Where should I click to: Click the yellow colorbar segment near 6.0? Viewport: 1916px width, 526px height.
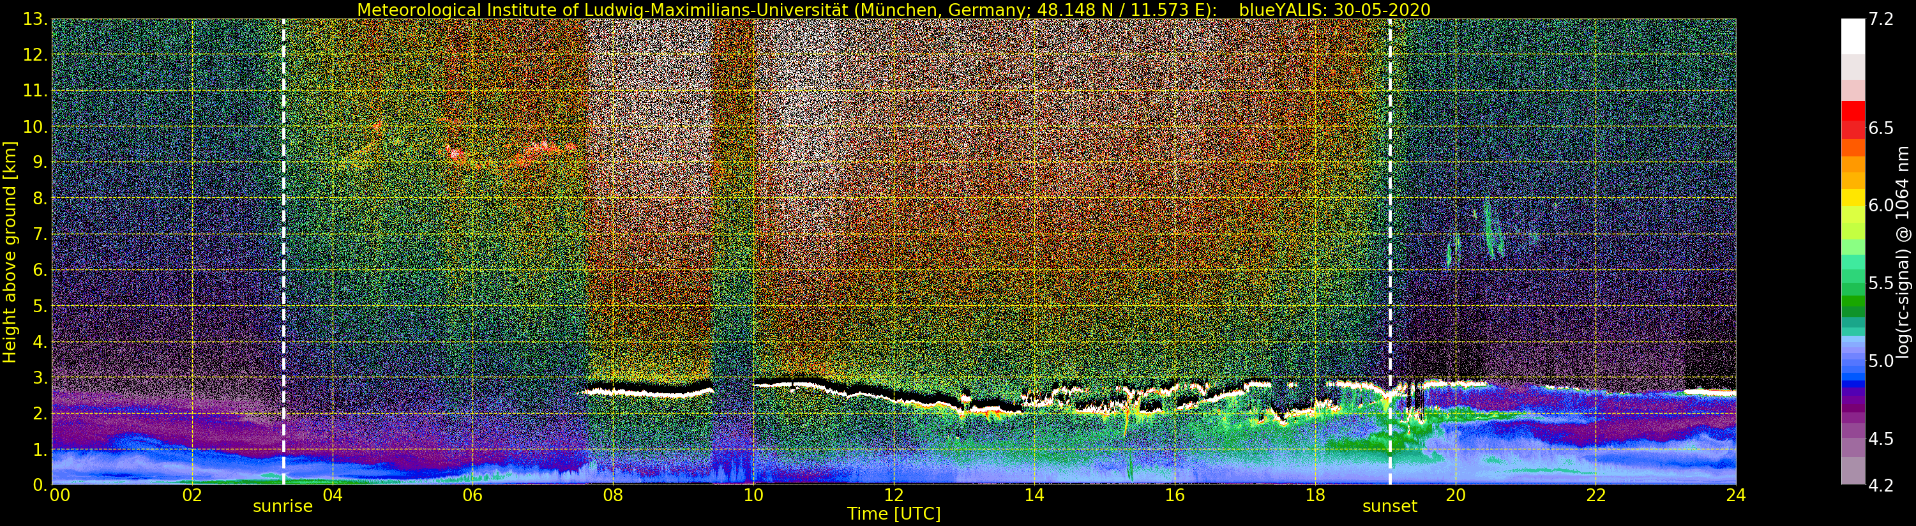click(x=1852, y=198)
